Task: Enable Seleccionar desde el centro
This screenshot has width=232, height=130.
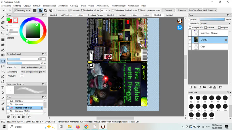Action: tap(113, 10)
